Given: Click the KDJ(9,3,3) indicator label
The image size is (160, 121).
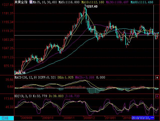Looking at the screenshot, I should point(23,96).
